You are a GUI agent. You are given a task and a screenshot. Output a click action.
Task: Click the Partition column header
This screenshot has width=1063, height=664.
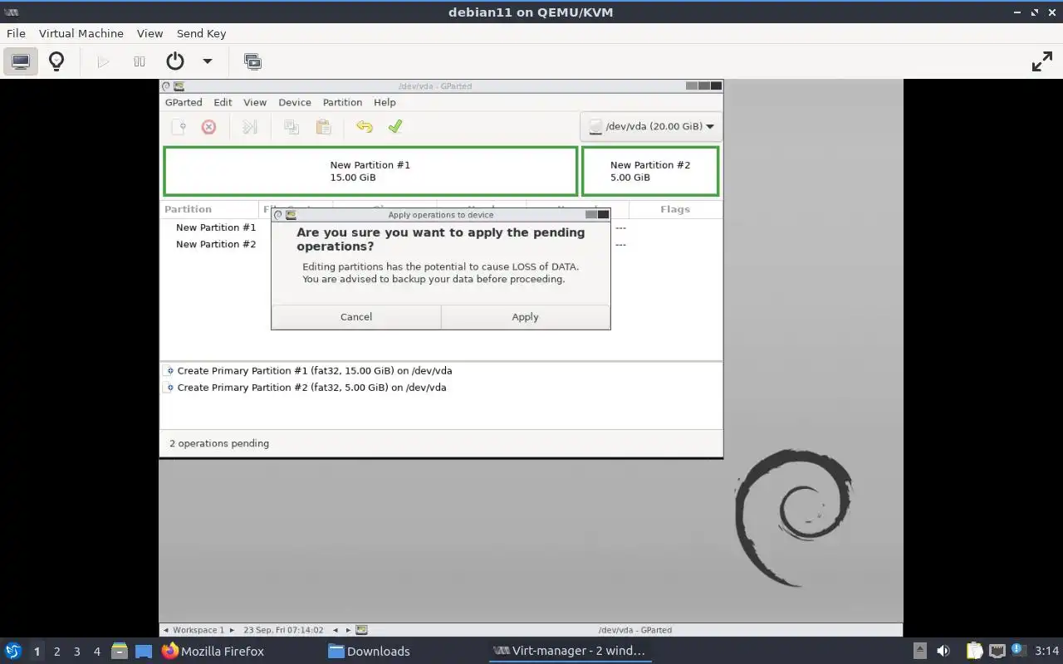click(x=209, y=209)
